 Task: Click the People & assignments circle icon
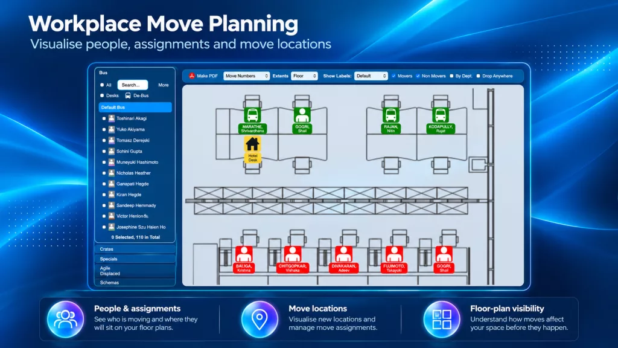click(x=65, y=319)
